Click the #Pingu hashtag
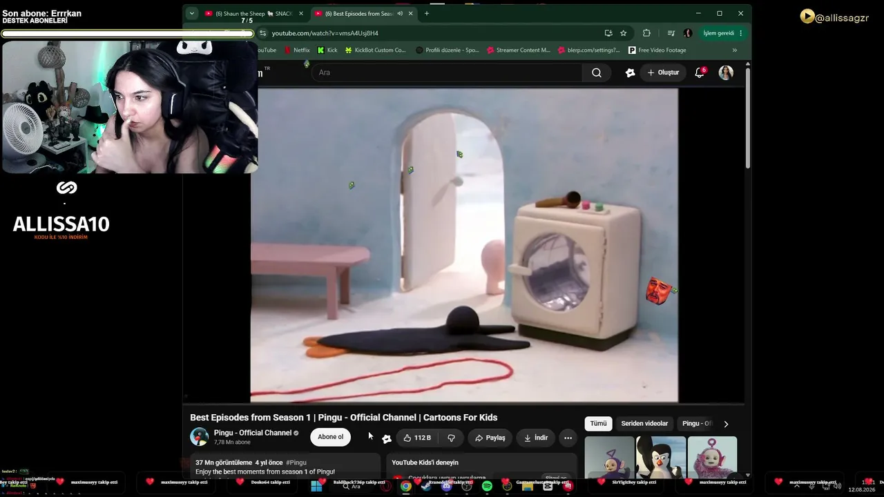Screen dimensions: 884x497 (296, 462)
